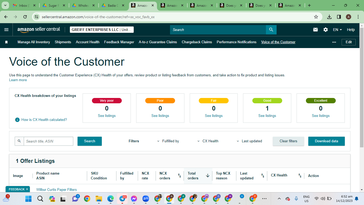Focus the Seller Central top search box

(x=218, y=30)
